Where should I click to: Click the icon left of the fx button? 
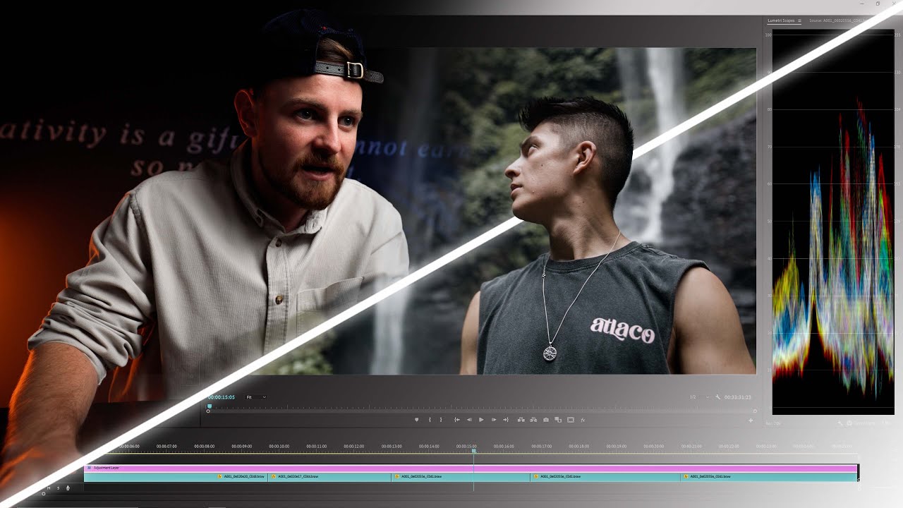[x=571, y=420]
